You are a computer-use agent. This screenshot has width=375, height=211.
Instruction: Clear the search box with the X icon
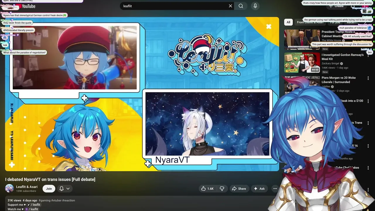click(231, 6)
